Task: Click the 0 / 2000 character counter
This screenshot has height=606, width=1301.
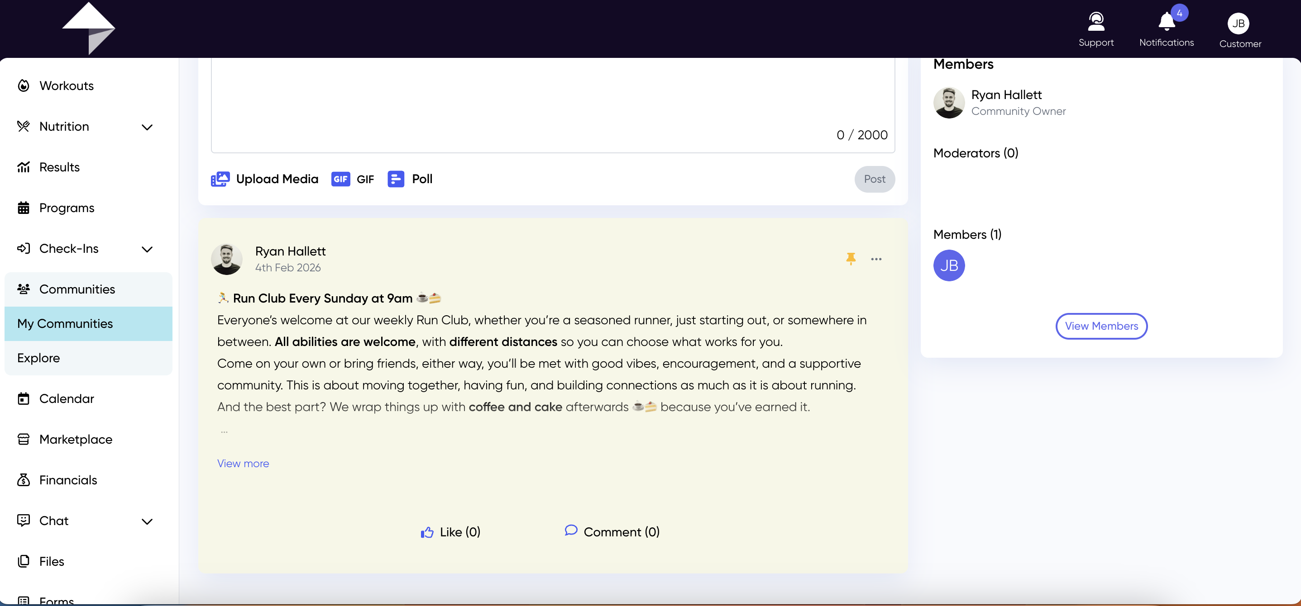Action: coord(861,135)
